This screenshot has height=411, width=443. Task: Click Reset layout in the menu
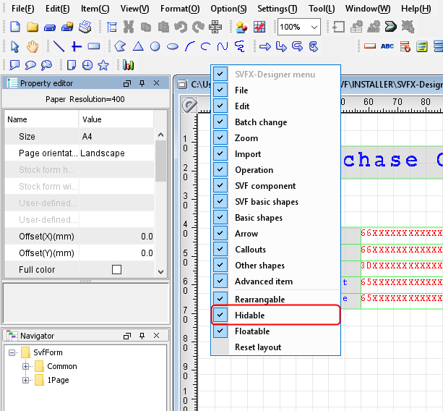258,347
